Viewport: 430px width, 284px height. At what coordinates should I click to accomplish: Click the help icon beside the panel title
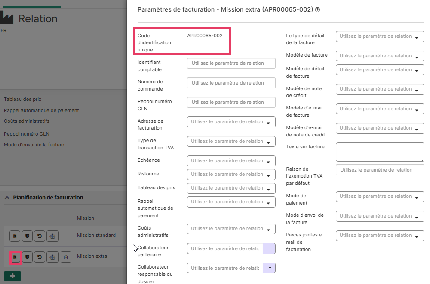pyautogui.click(x=317, y=10)
